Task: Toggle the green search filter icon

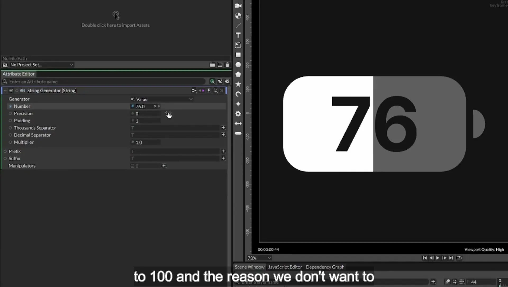Action: pos(212,82)
